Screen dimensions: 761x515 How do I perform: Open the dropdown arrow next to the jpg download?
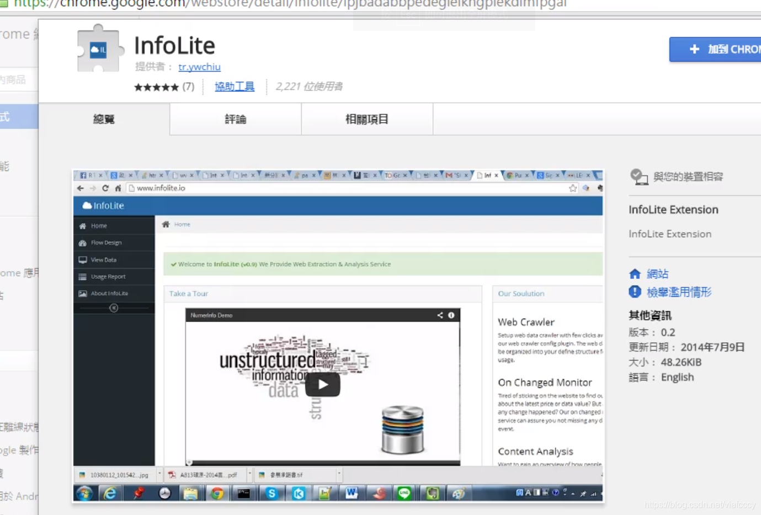(159, 474)
